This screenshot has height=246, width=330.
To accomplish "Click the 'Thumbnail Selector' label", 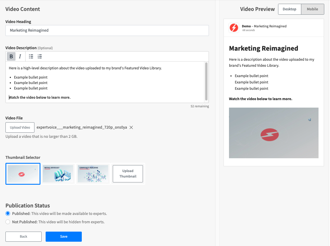I will (23, 157).
